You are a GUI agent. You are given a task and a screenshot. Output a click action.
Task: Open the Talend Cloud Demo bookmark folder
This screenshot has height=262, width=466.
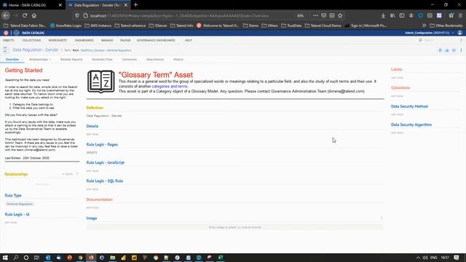[323, 25]
